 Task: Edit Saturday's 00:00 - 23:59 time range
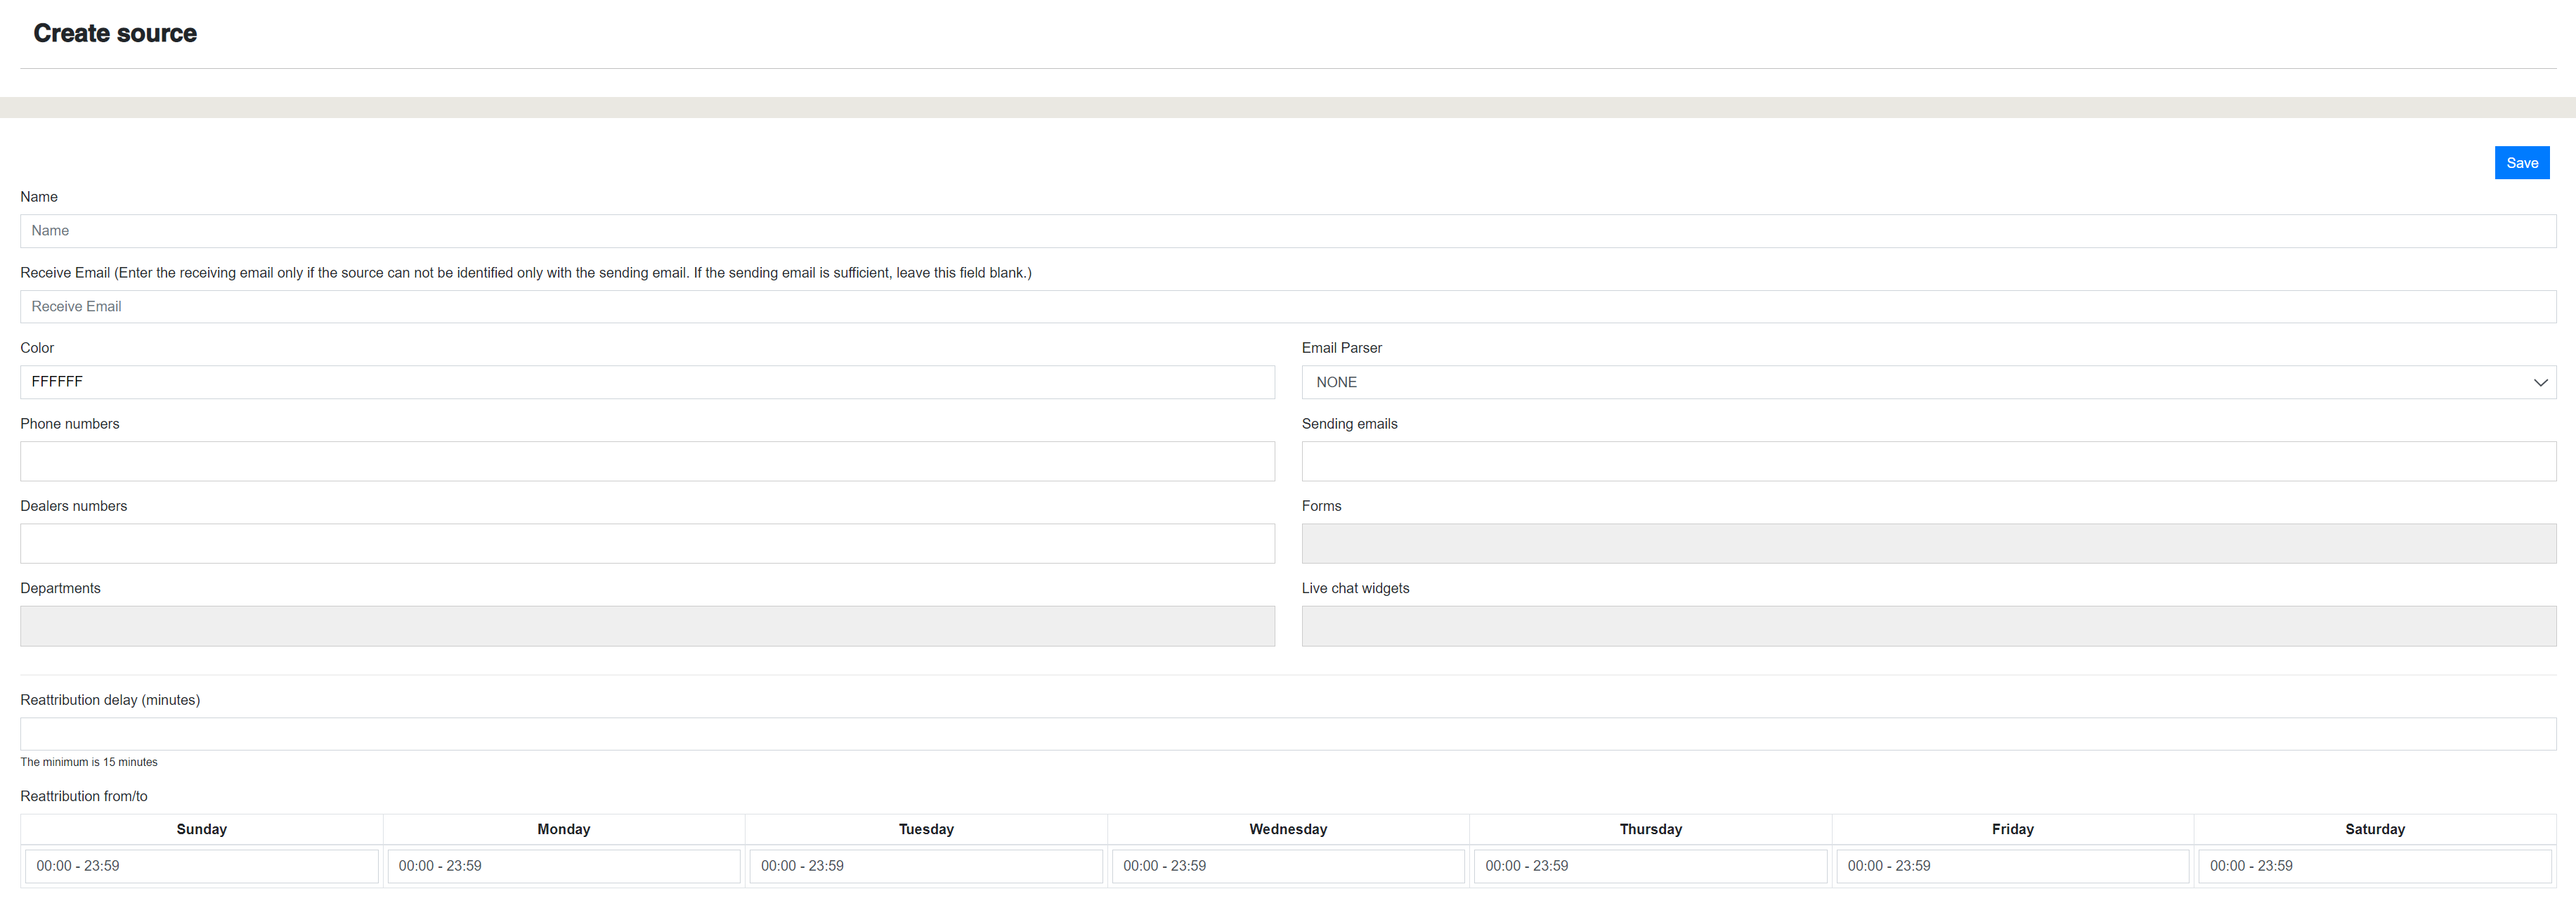2374,866
